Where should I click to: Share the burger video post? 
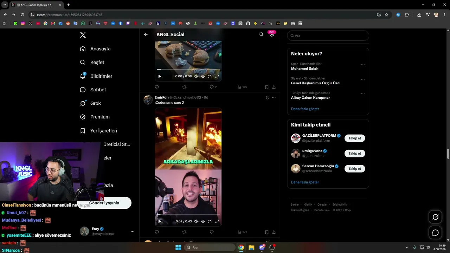click(274, 87)
